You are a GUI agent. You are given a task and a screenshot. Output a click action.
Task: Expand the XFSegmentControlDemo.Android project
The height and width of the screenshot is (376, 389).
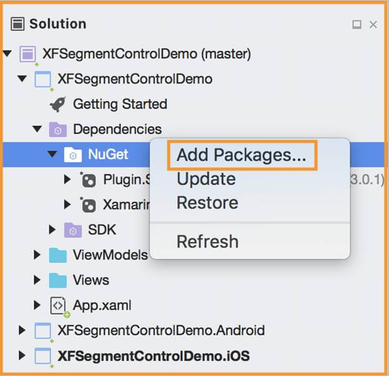[22, 330]
